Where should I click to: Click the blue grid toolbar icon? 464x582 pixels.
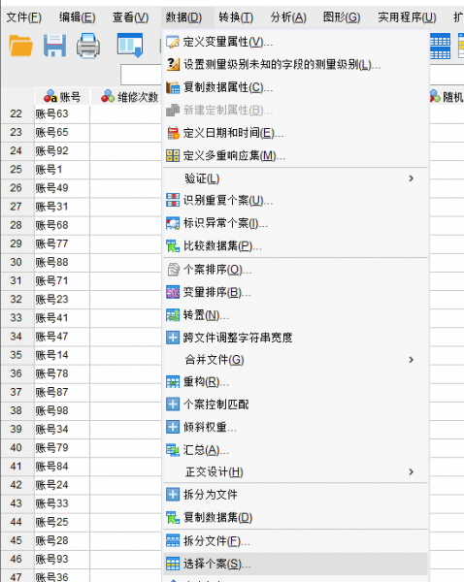441,46
